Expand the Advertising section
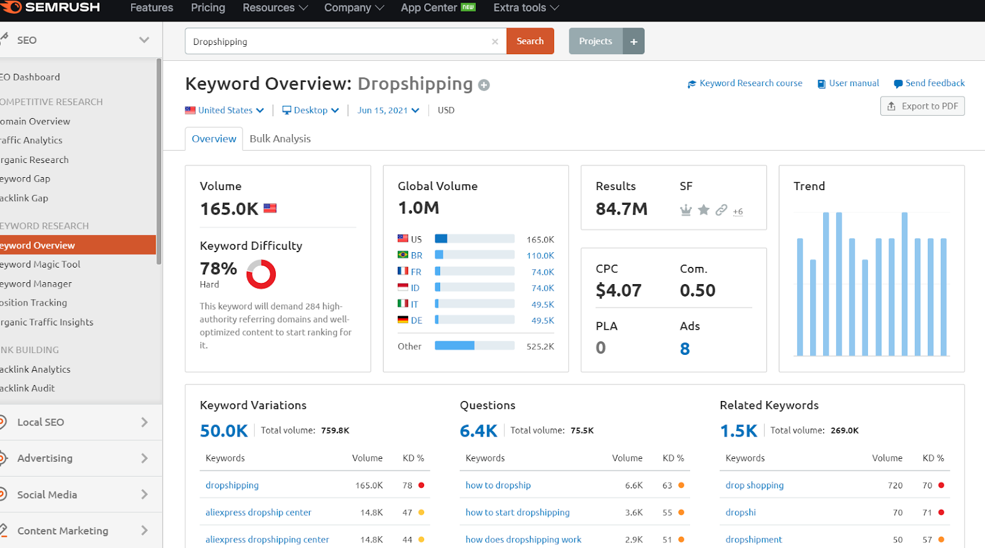The height and width of the screenshot is (548, 985). 145,458
